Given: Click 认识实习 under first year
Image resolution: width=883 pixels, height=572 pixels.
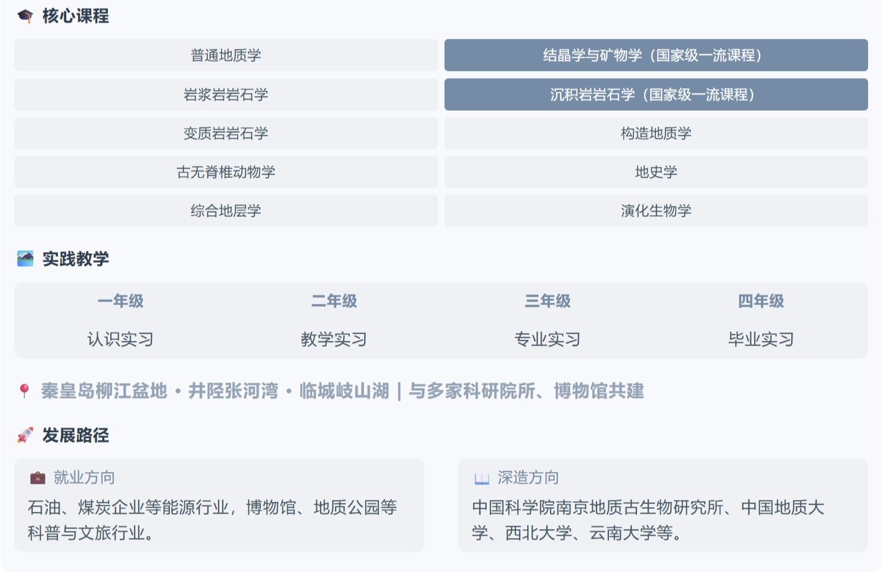Looking at the screenshot, I should pyautogui.click(x=120, y=339).
